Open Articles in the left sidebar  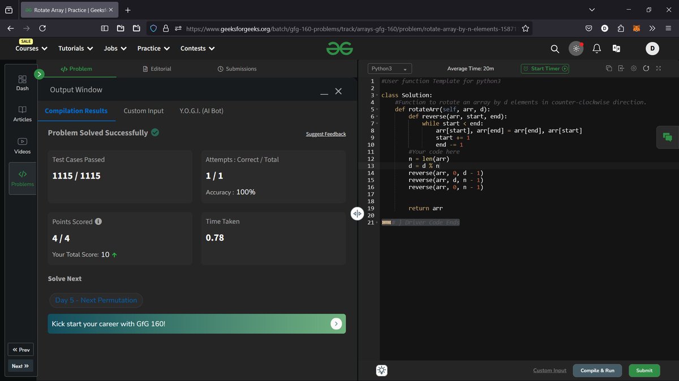click(22, 114)
